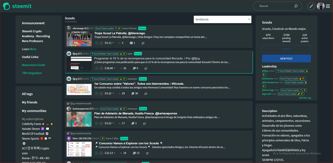Resteem the Plan de Adelanto de Manada post
Image resolution: width=333 pixels, height=163 pixels.
click(x=144, y=123)
